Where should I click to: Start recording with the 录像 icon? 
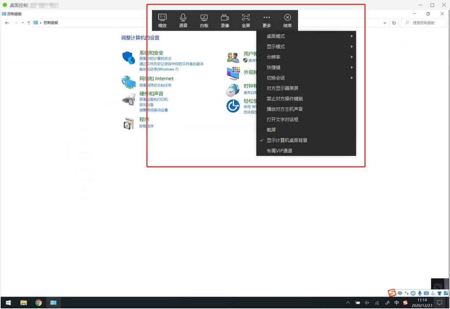[x=225, y=17]
